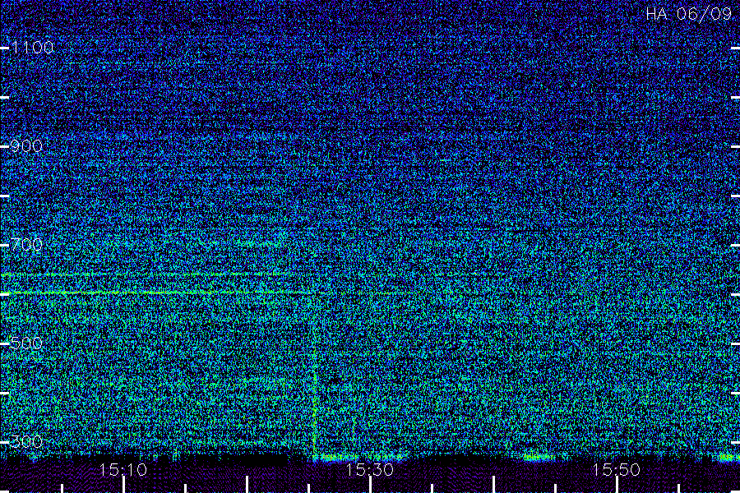Click the 1100 frequency axis label
740x493 pixels.
coord(32,47)
